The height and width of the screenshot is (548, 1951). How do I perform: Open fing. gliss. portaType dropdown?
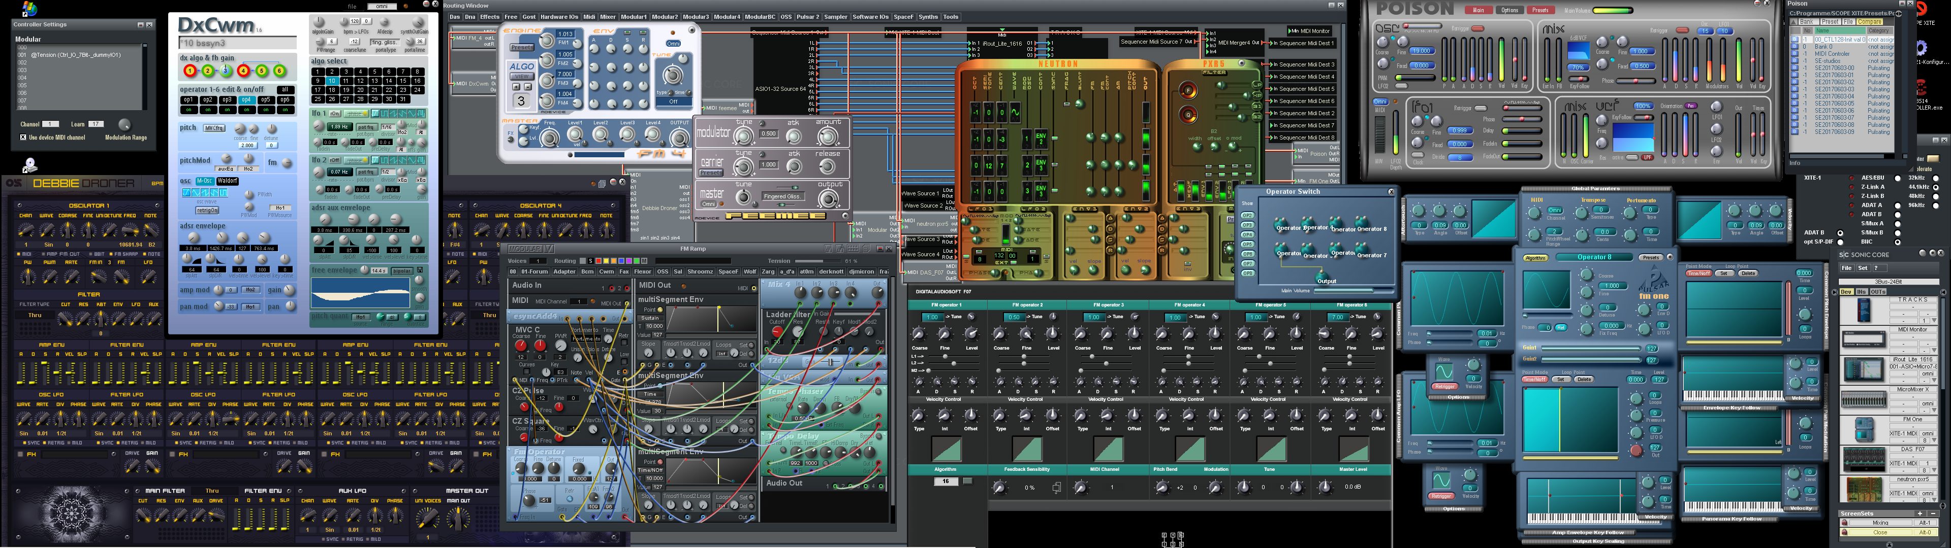[385, 43]
